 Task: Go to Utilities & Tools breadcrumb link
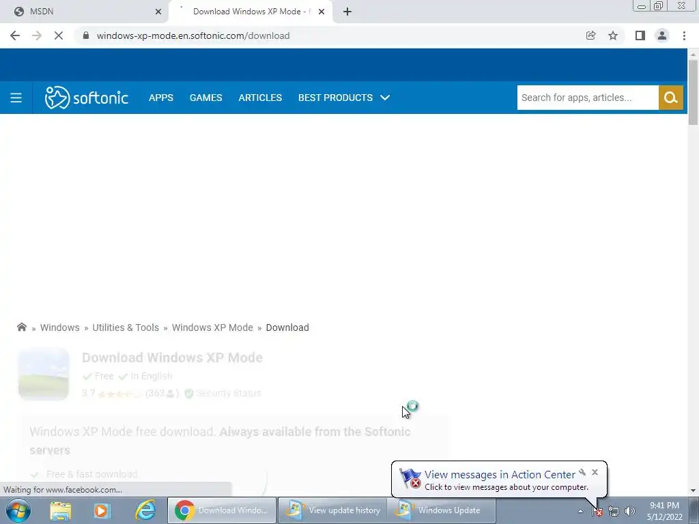126,327
